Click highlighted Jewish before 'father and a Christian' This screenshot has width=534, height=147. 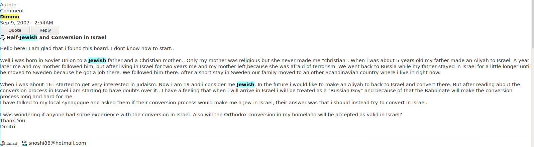tap(97, 60)
